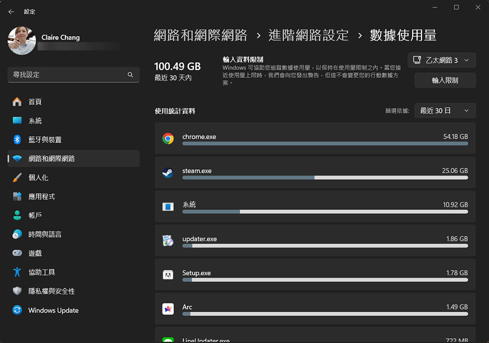Click the updater.exe installer icon
Image resolution: width=489 pixels, height=343 pixels.
click(x=168, y=241)
